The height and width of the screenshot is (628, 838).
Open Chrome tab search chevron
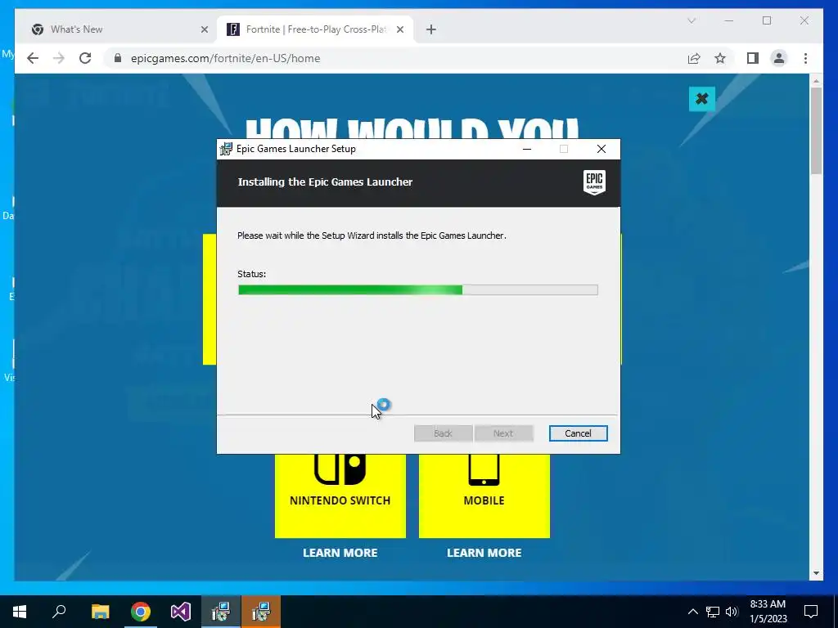pyautogui.click(x=691, y=20)
